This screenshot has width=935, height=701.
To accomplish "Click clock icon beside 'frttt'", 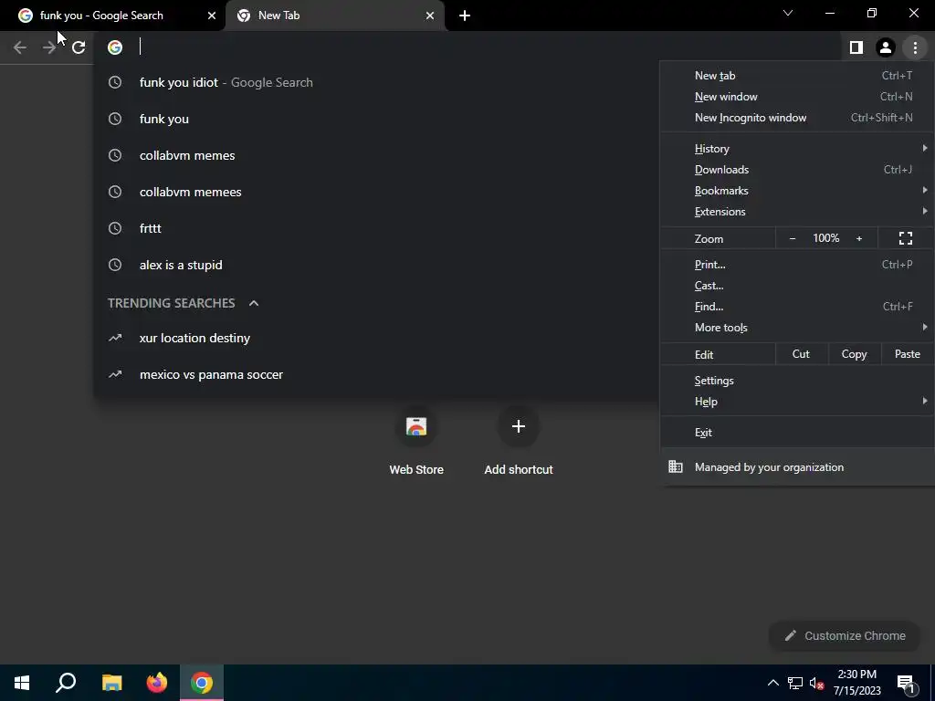I will 115,228.
